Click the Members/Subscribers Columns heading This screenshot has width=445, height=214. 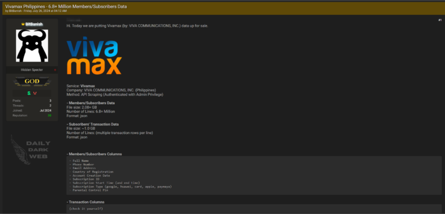coord(94,154)
